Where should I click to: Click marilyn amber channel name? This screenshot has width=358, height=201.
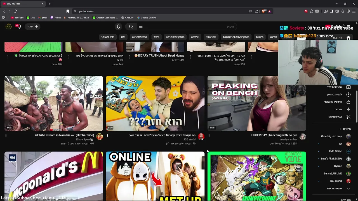[x=289, y=140]
